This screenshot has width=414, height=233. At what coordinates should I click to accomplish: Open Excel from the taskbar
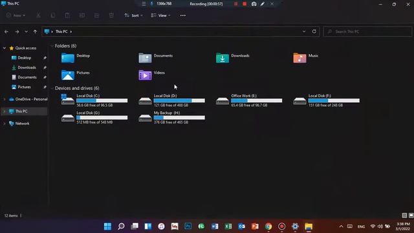228,227
